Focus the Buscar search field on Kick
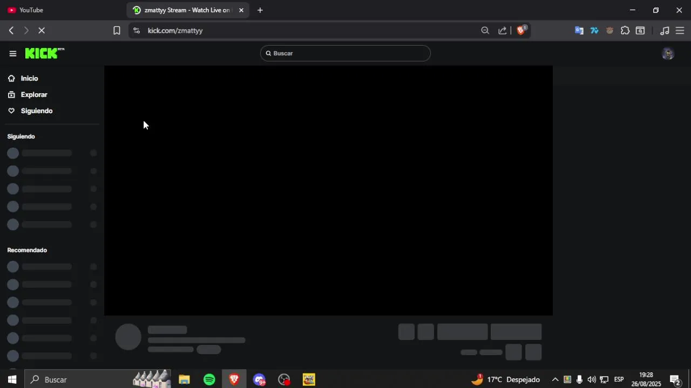This screenshot has height=388, width=691. [345, 53]
